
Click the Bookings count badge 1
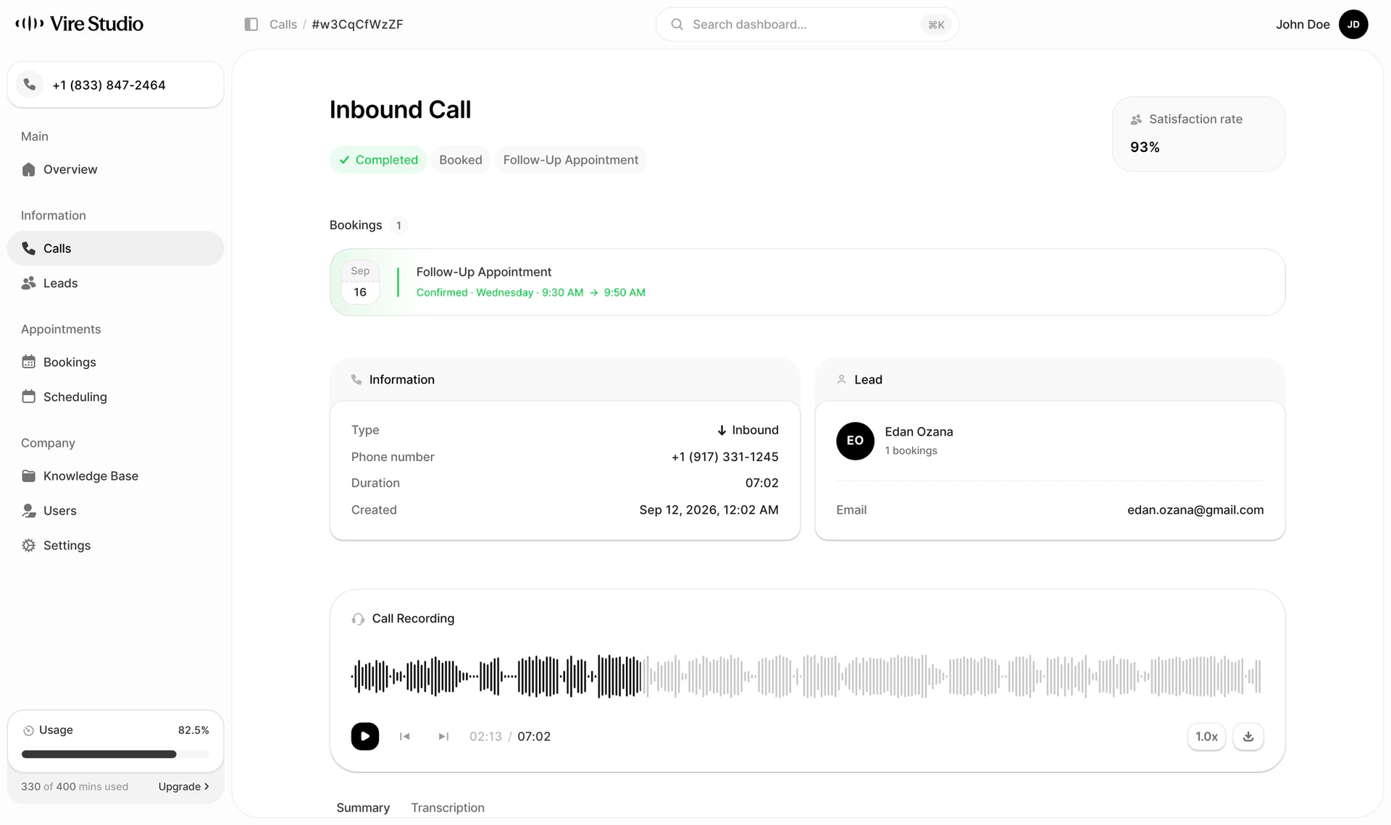pyautogui.click(x=398, y=225)
